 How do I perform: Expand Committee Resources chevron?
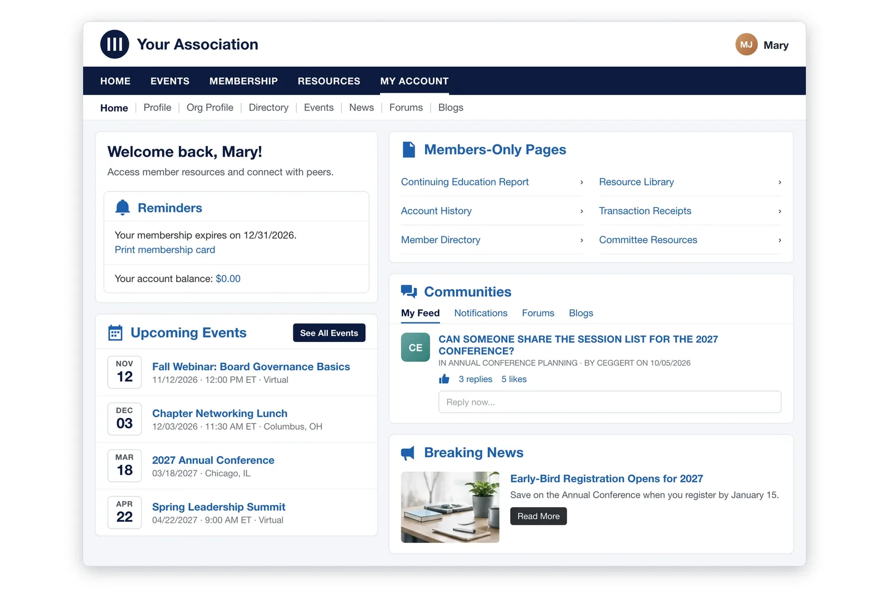pyautogui.click(x=780, y=240)
